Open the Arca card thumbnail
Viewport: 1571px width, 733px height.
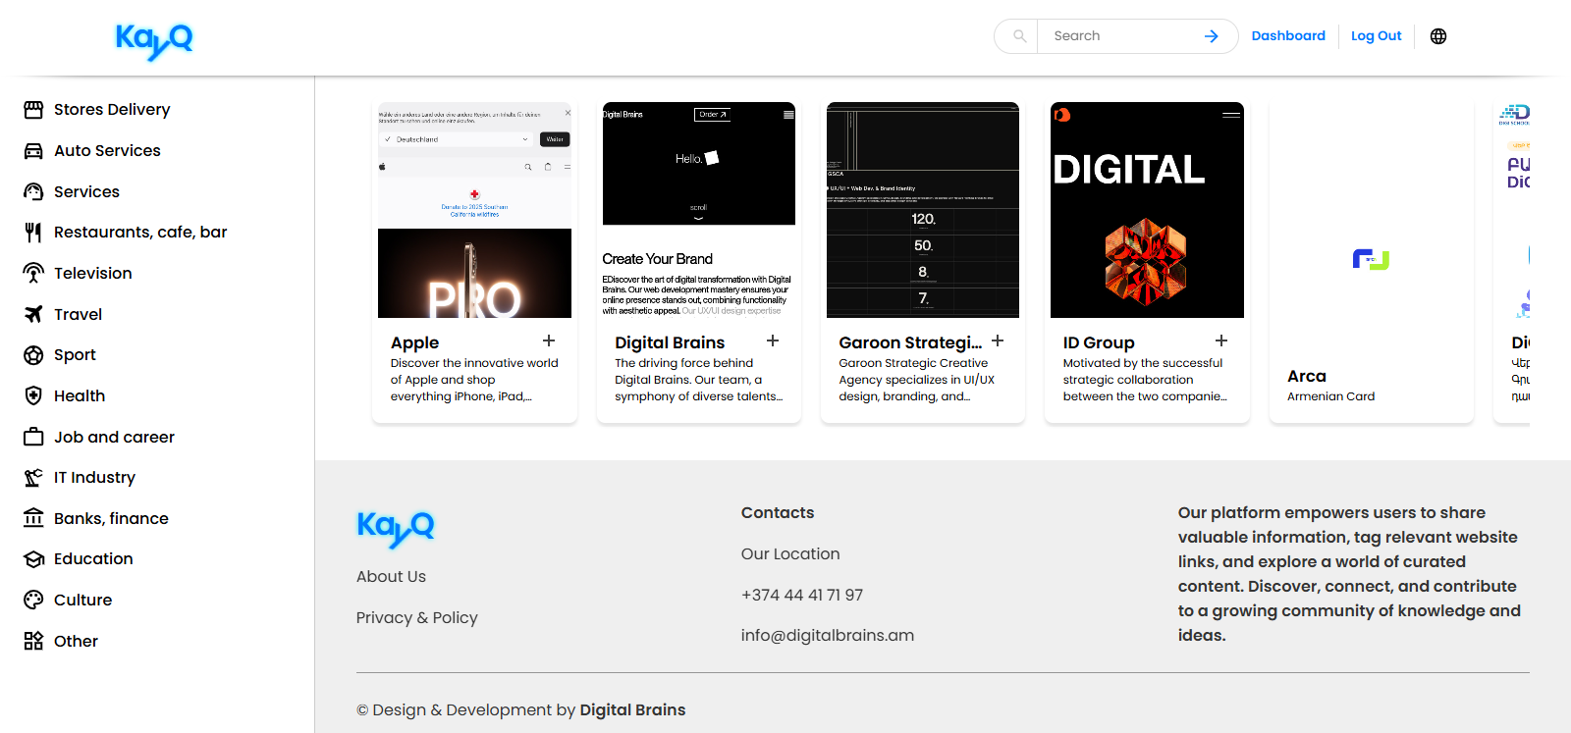1371,259
